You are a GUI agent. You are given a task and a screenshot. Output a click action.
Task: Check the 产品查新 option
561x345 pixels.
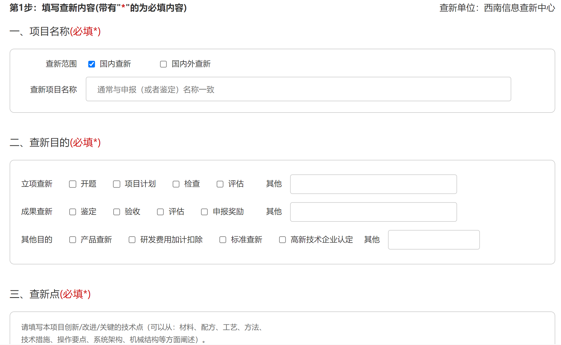pos(73,240)
